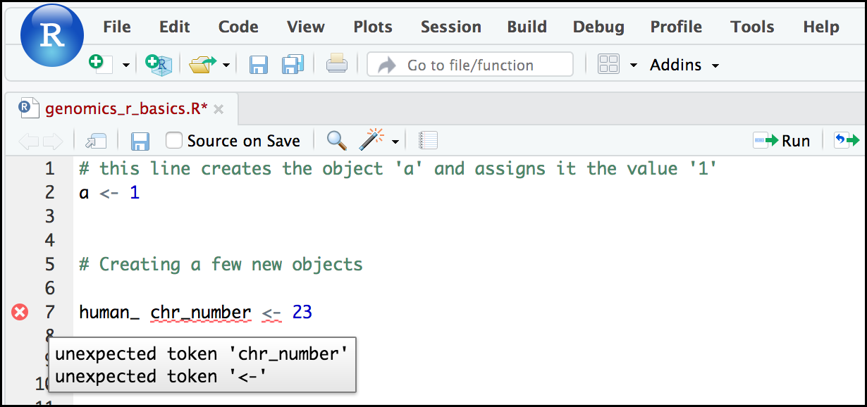Open the workspace panes layout icon
This screenshot has width=867, height=407.
[608, 64]
